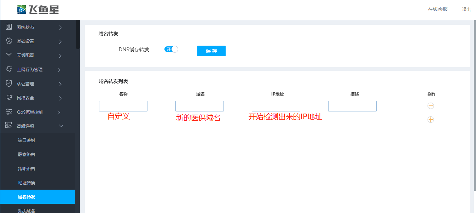This screenshot has height=213, width=476.
Task: Expand the 系统状态 menu arrow
Action: pyautogui.click(x=60, y=27)
